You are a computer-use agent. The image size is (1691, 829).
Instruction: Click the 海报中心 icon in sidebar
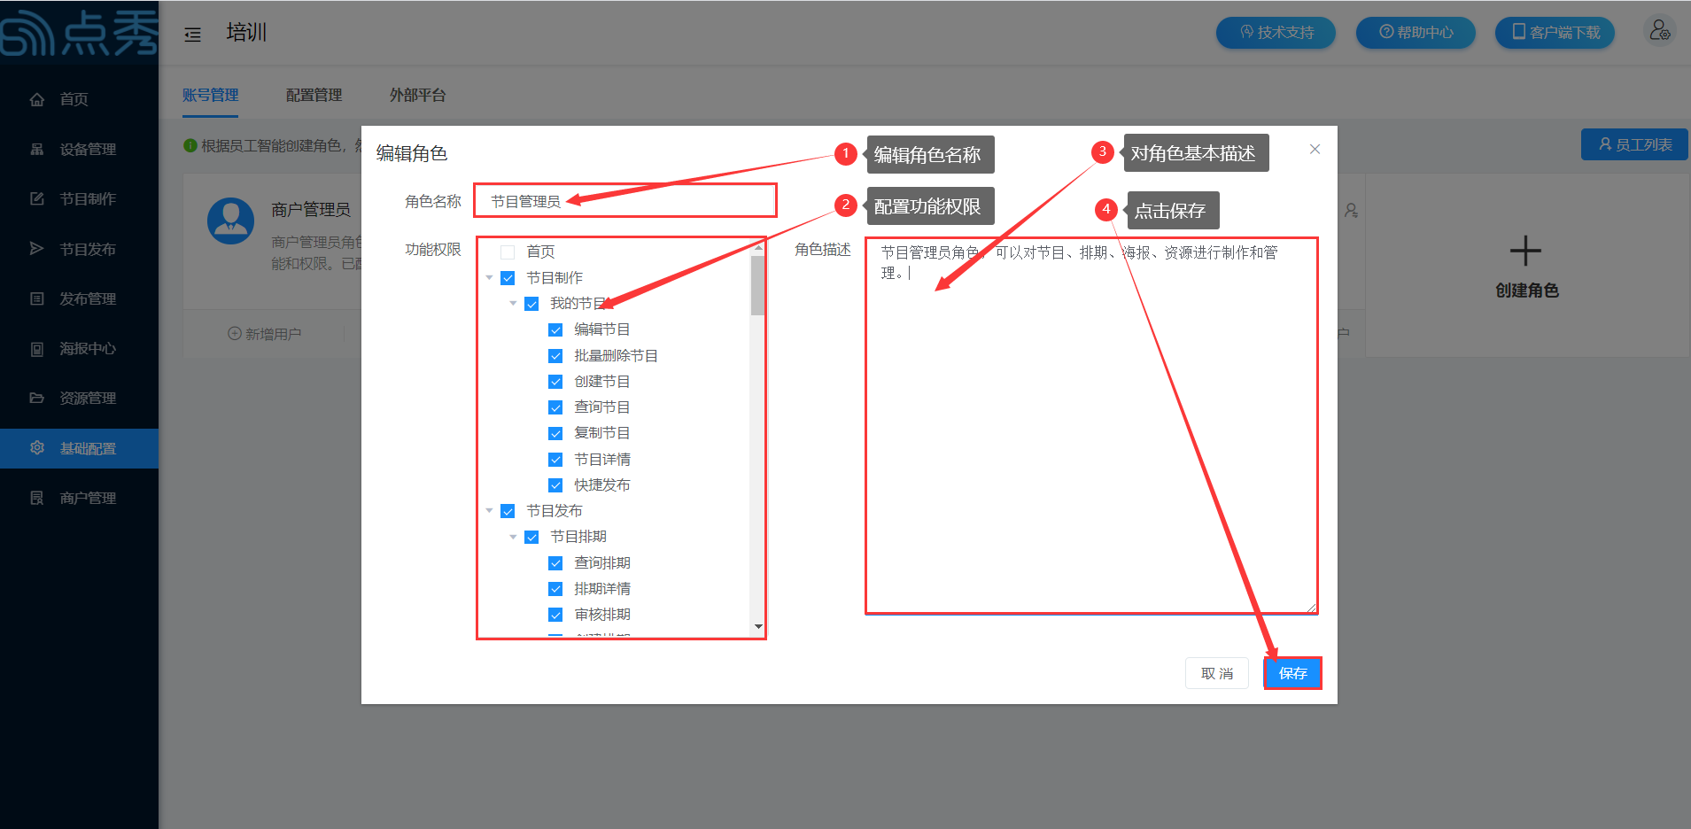pyautogui.click(x=37, y=349)
